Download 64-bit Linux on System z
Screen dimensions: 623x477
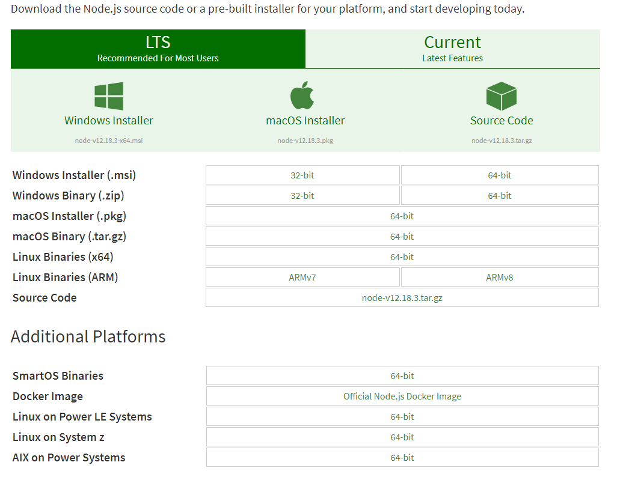coord(402,437)
